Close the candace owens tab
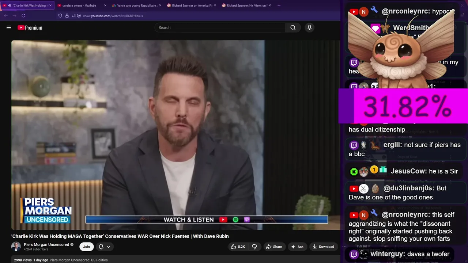 tap(105, 5)
